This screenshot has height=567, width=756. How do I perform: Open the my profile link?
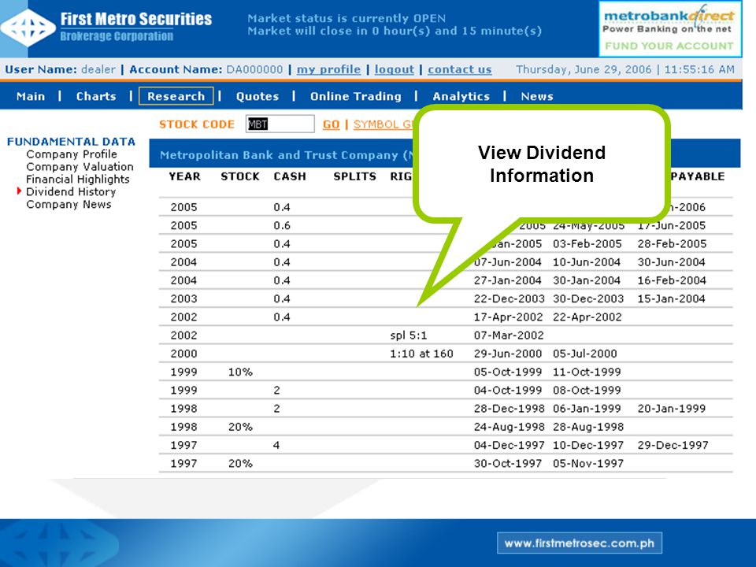tap(328, 69)
